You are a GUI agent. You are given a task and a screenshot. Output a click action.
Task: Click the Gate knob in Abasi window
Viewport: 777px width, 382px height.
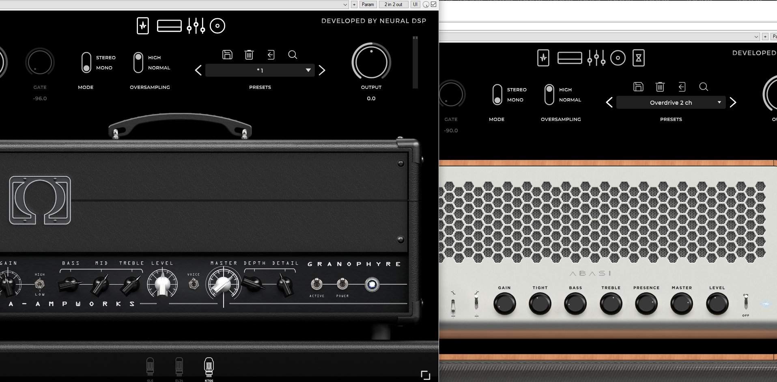coord(451,94)
